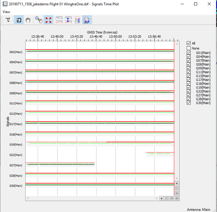Choose the magnifier zoom tool

(x=39, y=20)
